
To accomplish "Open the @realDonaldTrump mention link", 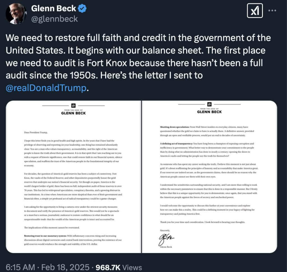I will click(x=46, y=88).
